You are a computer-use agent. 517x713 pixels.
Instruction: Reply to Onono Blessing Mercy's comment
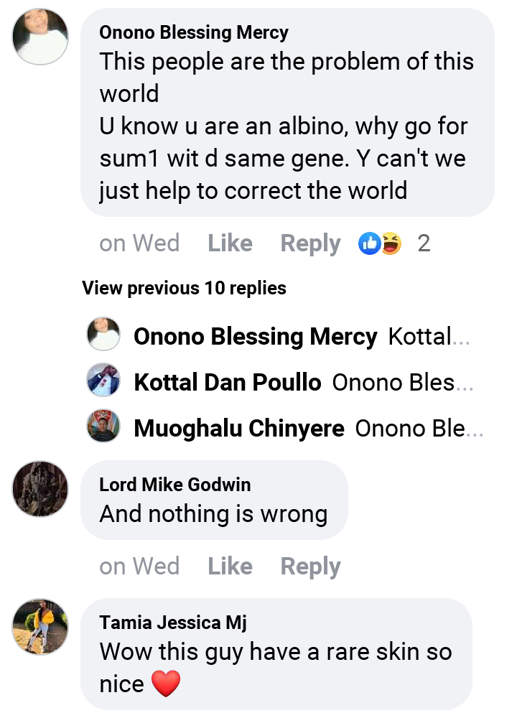310,244
